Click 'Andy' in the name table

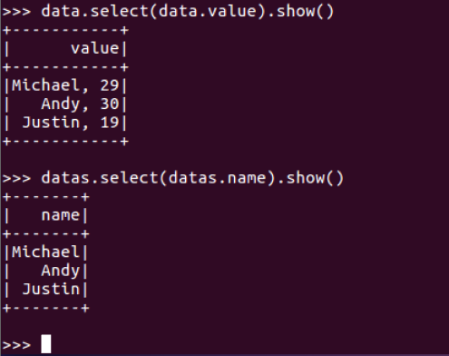click(x=61, y=271)
